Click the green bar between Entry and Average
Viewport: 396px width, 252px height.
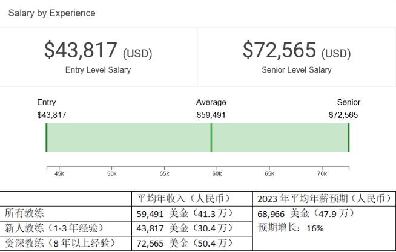point(128,138)
